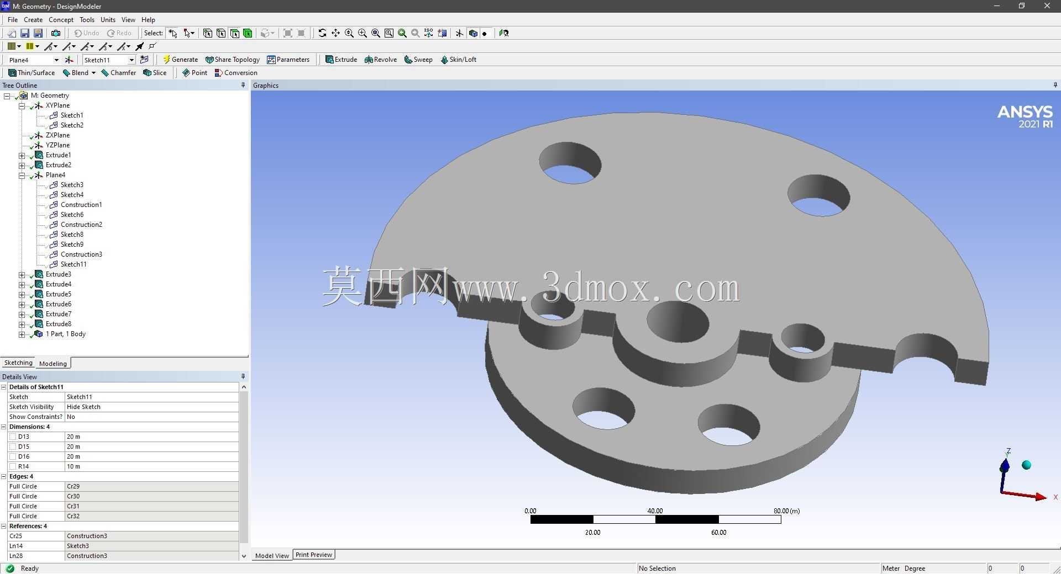Viewport: 1061px width, 574px height.
Task: Toggle the Display Plane icon
Action: tap(459, 33)
